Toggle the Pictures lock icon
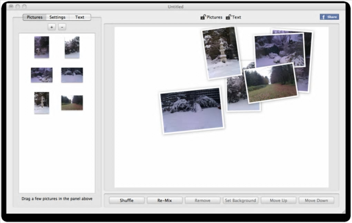This screenshot has height=223, width=352. pos(203,17)
